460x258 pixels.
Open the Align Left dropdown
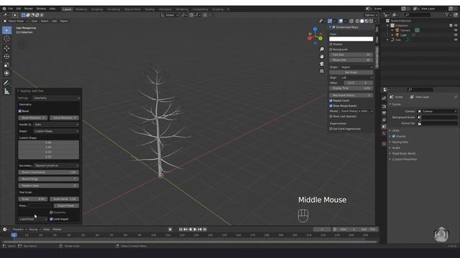coord(356,78)
